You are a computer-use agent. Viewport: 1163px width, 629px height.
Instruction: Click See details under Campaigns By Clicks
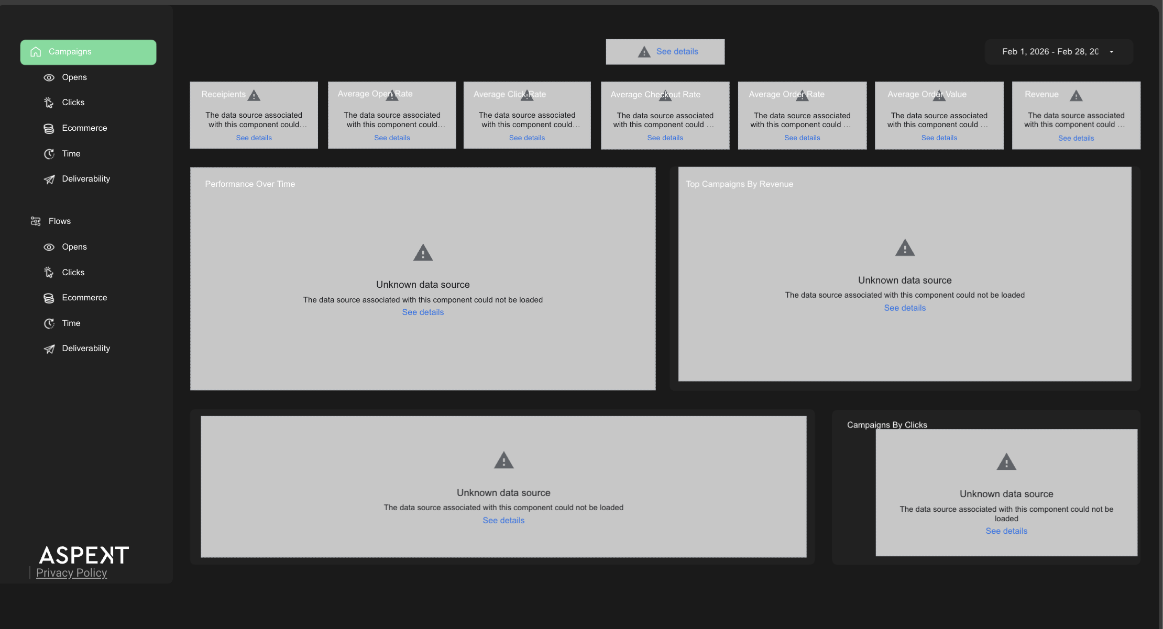click(1006, 531)
